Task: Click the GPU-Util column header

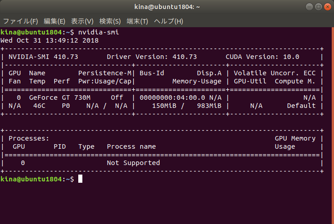Action: point(250,81)
